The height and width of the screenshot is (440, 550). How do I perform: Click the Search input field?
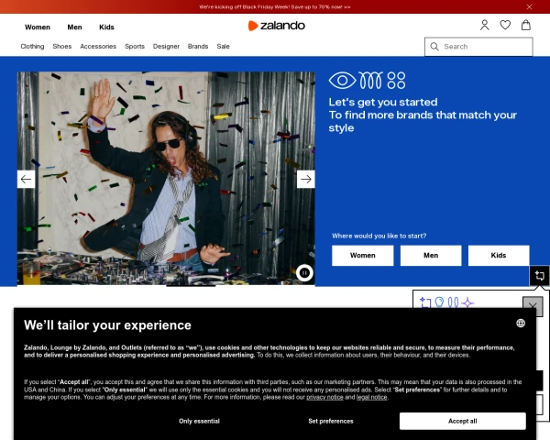[x=478, y=47]
